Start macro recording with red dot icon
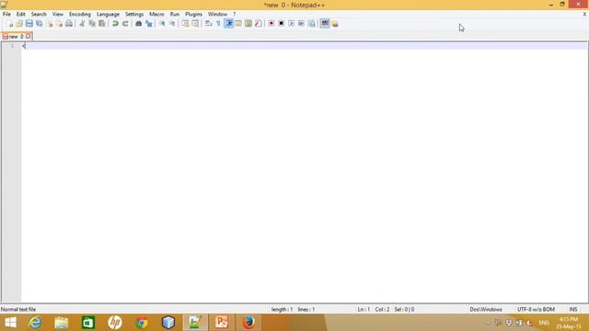589x331 pixels. [x=271, y=24]
